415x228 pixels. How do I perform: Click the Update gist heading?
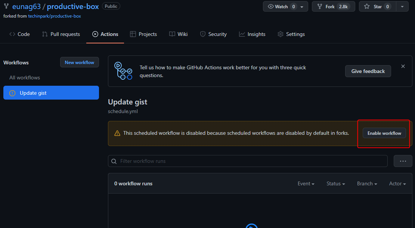click(128, 102)
